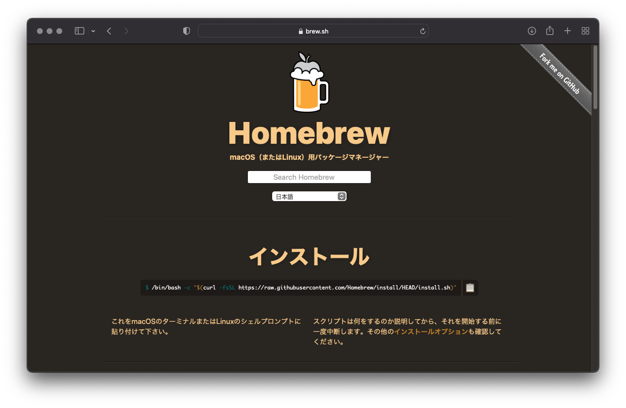Viewport: 626px width, 408px height.
Task: Click the privacy shield icon
Action: pyautogui.click(x=186, y=31)
